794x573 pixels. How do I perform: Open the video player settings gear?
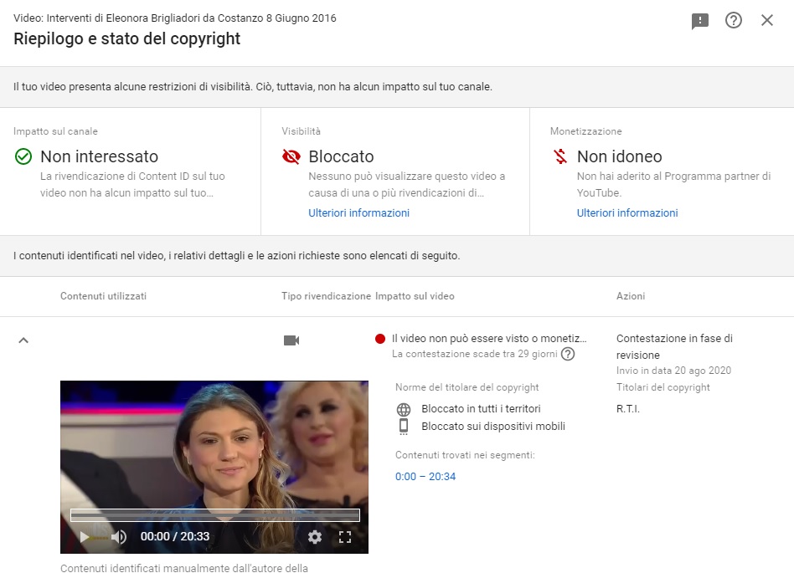click(x=314, y=538)
